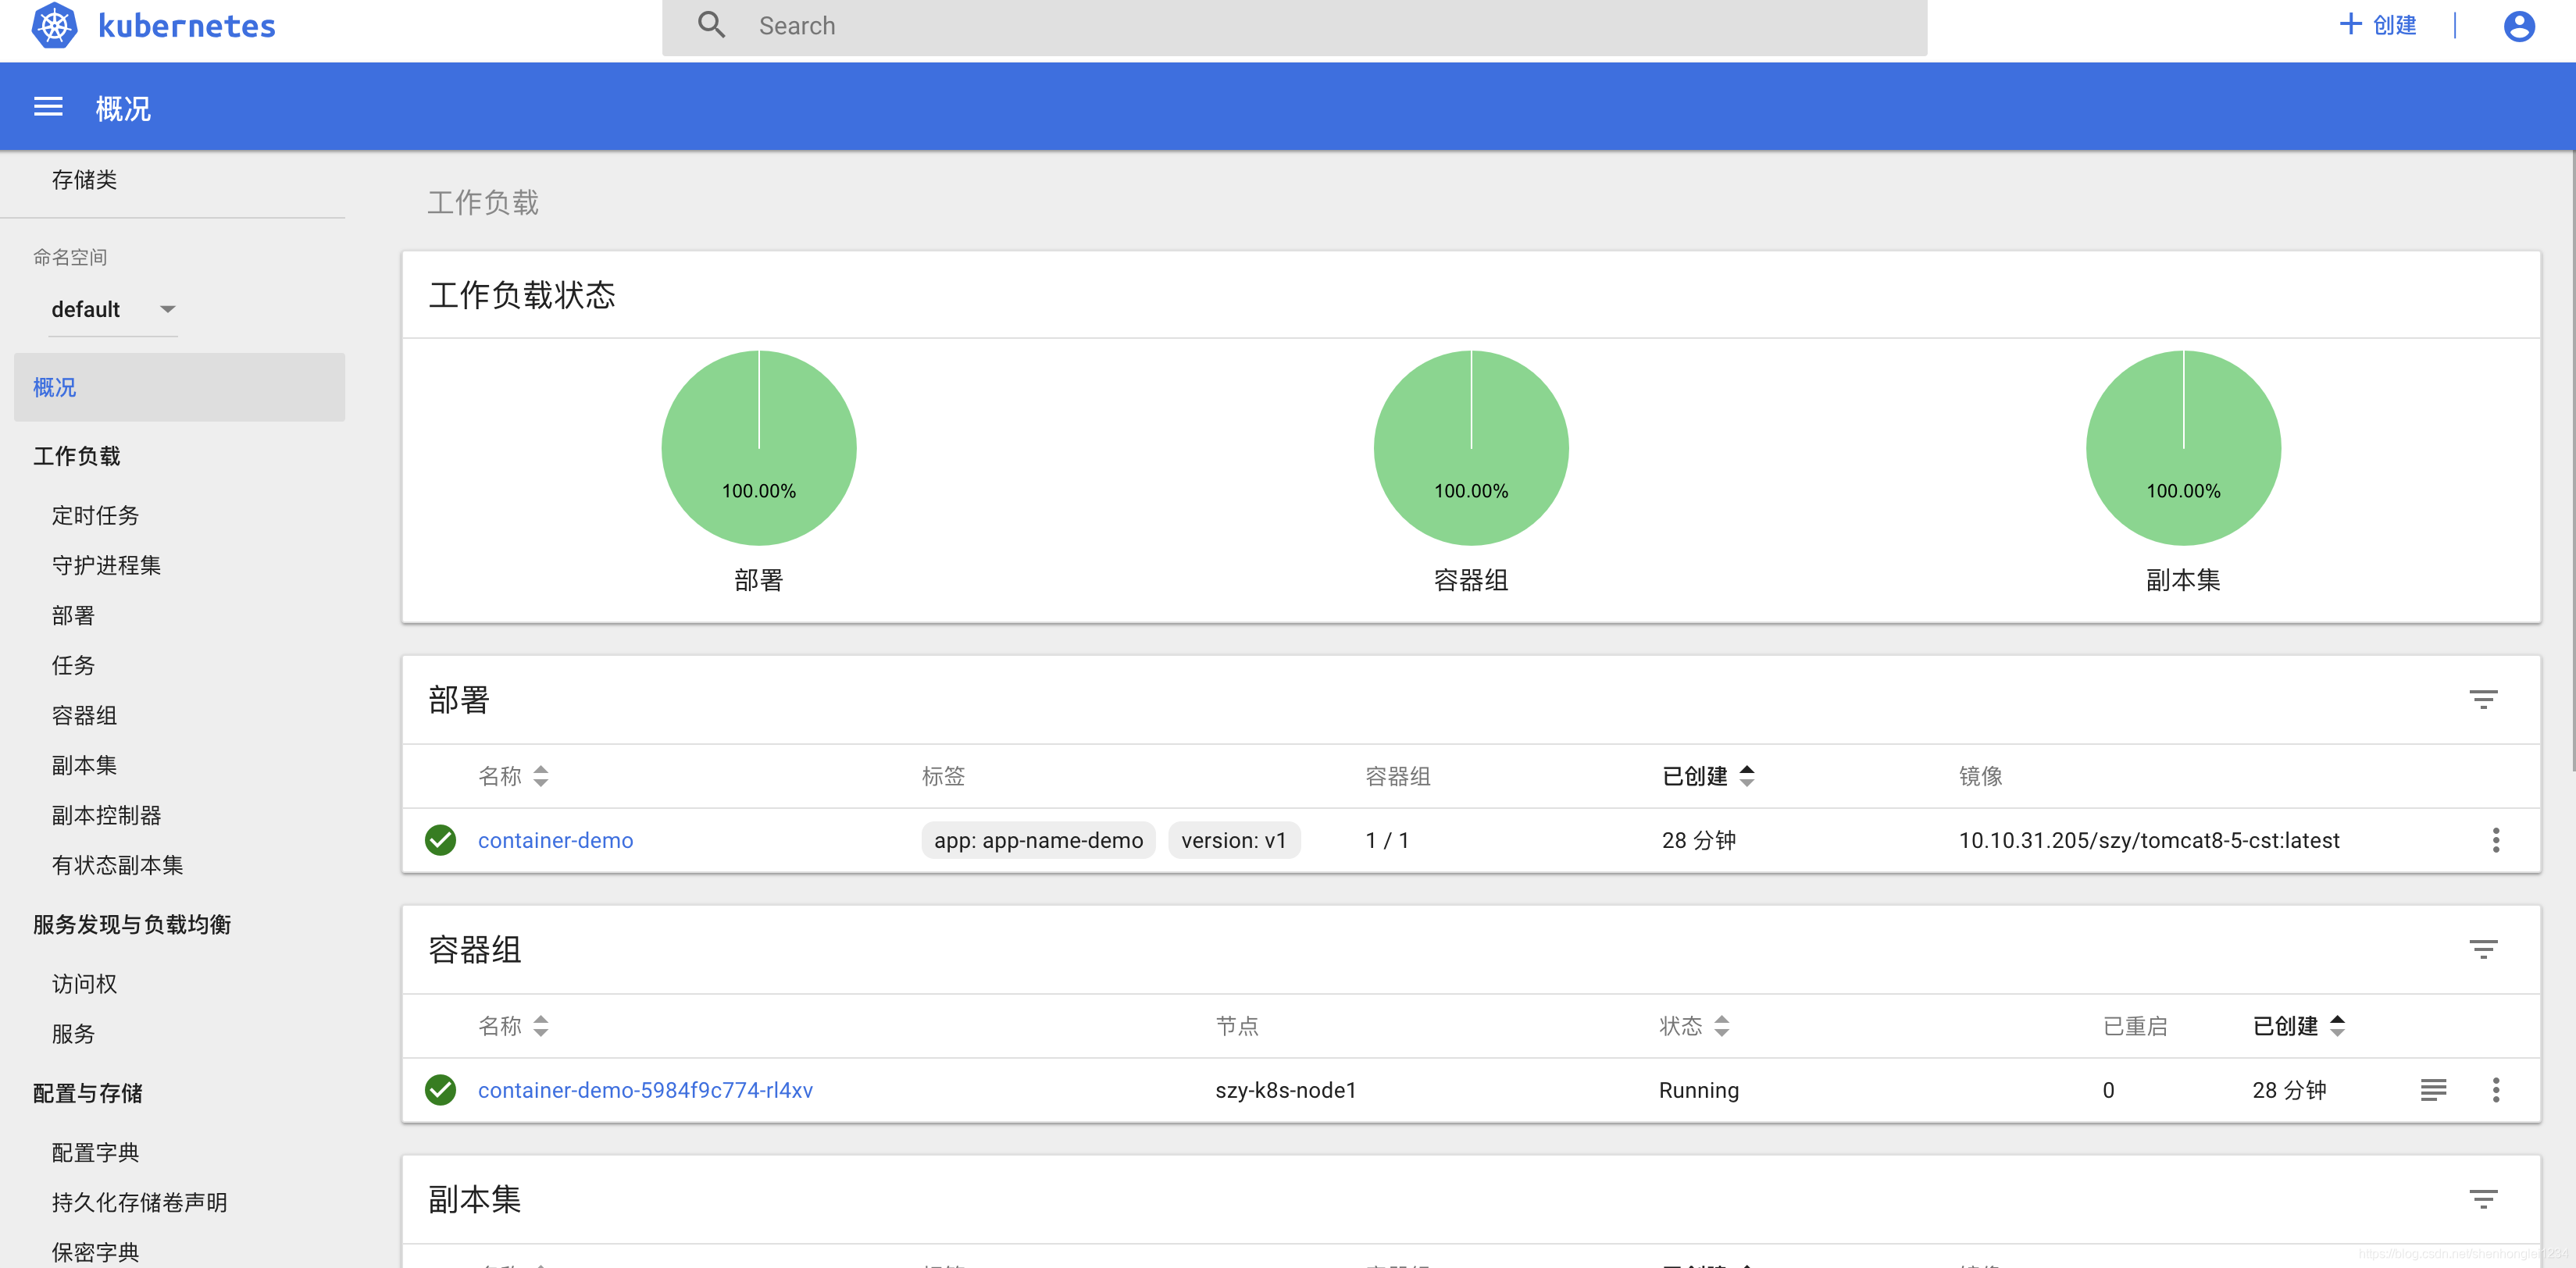Click green status check of container-demo deployment
Viewport: 2576px width, 1268px height.
click(440, 840)
